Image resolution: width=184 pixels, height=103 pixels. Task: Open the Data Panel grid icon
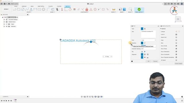[1, 4]
